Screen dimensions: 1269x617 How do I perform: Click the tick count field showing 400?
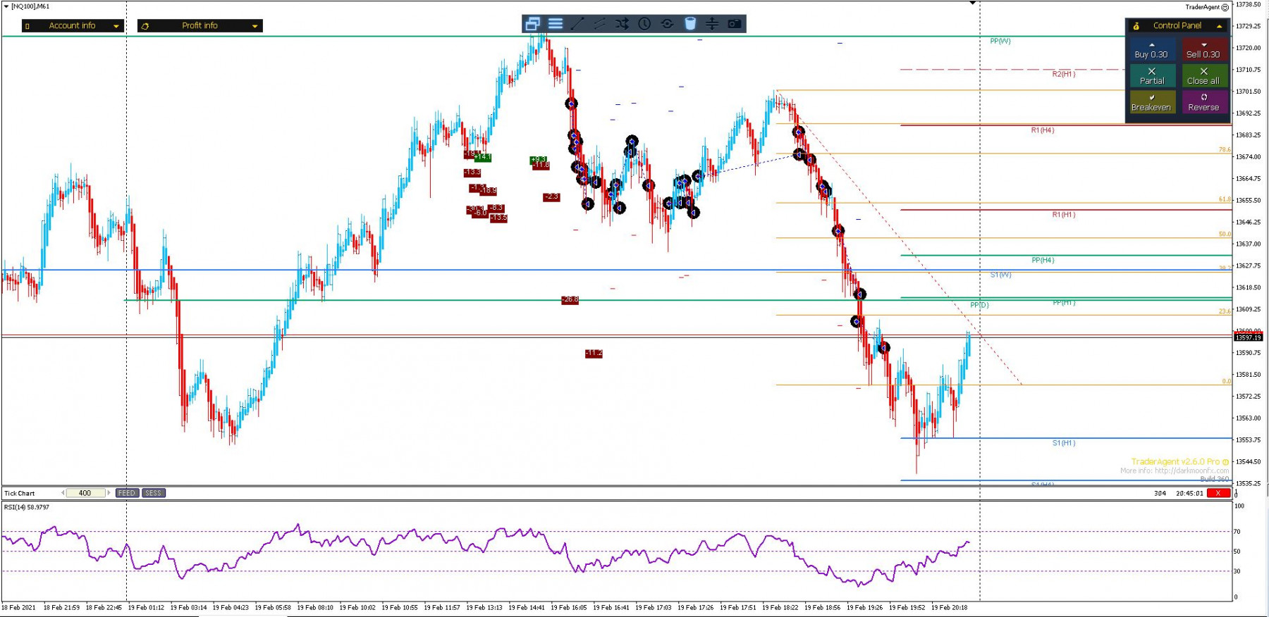(x=85, y=493)
